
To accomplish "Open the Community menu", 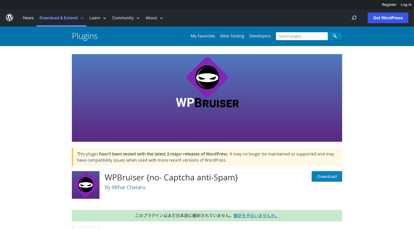I will (123, 18).
